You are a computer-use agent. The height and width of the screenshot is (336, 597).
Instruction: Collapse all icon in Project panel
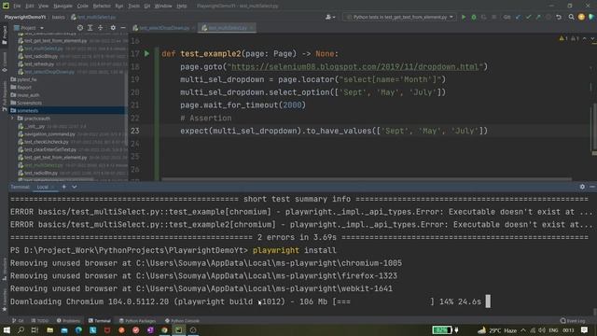point(101,28)
